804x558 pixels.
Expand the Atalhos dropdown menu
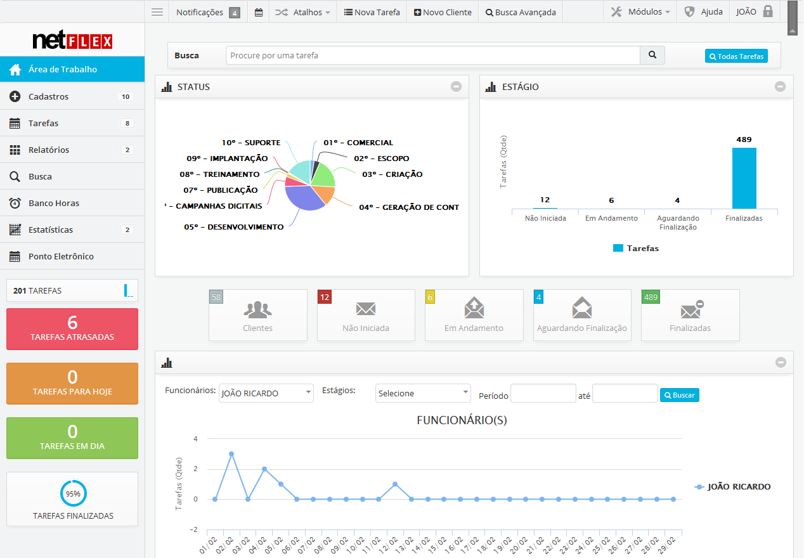(x=303, y=12)
